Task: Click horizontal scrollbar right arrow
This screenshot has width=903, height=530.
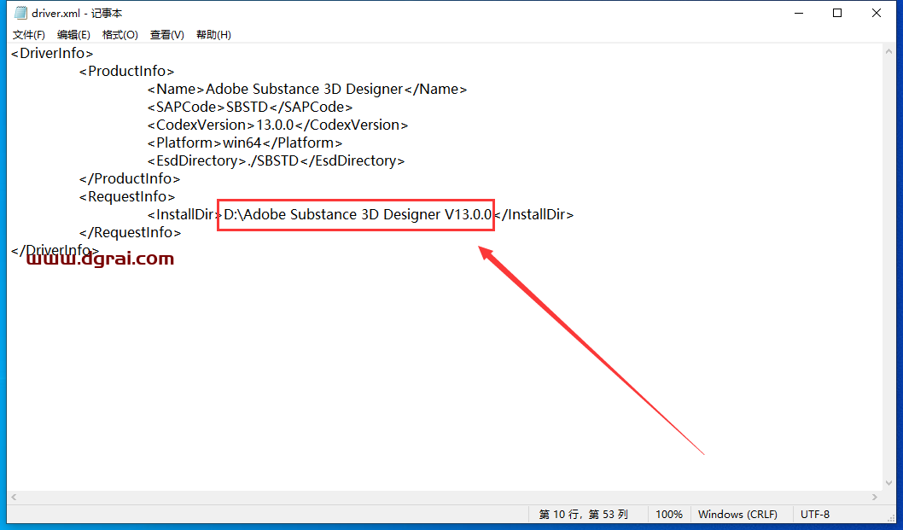Action: point(875,497)
